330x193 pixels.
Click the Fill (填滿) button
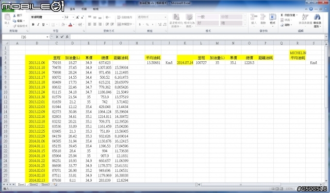[x=286, y=20]
